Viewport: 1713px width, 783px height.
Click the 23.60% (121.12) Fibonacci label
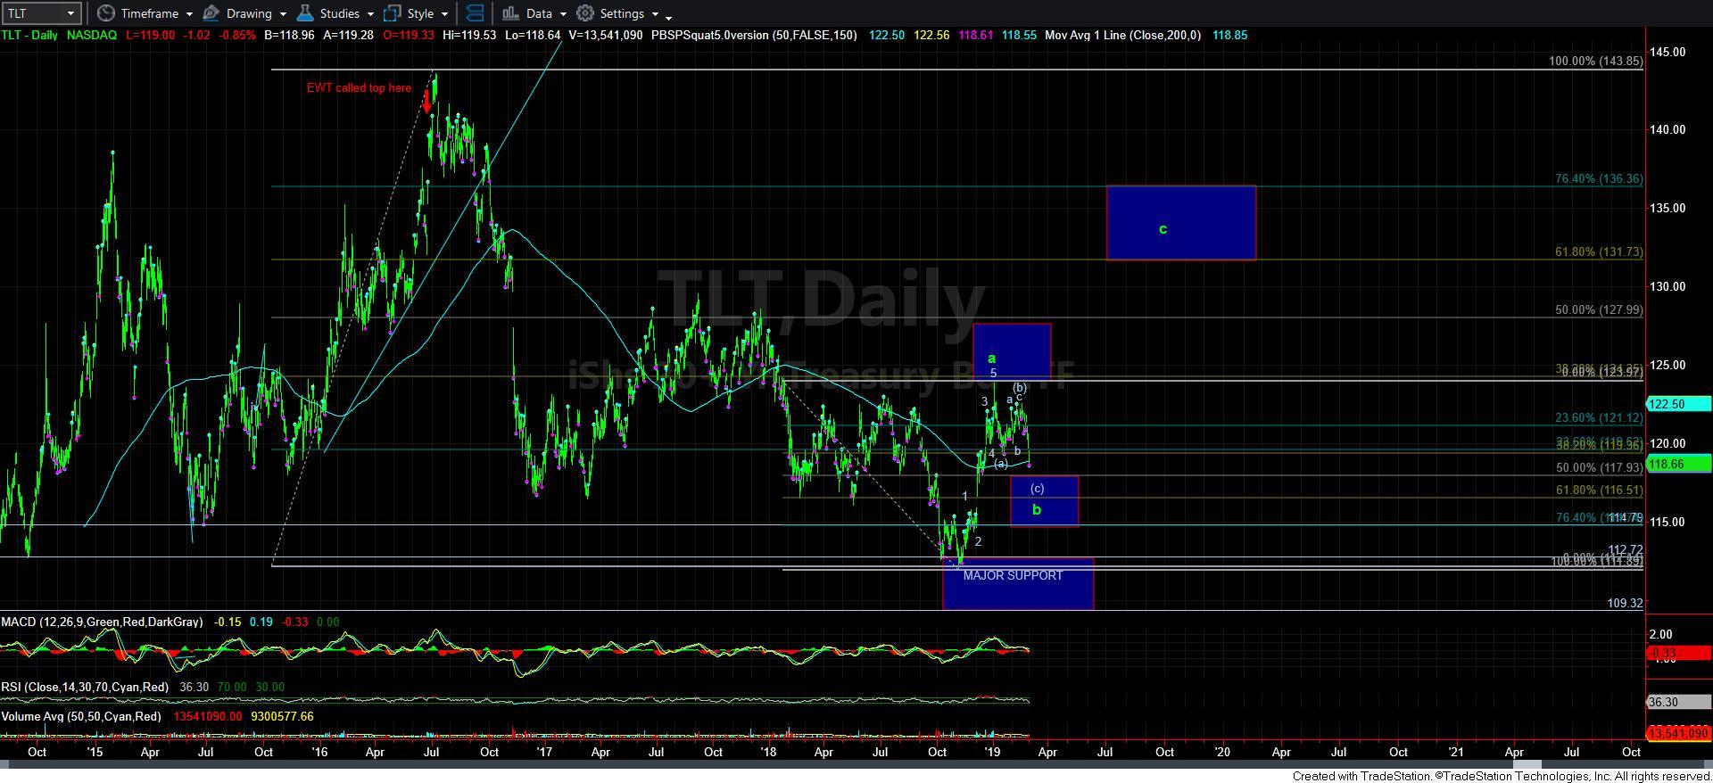click(x=1599, y=417)
